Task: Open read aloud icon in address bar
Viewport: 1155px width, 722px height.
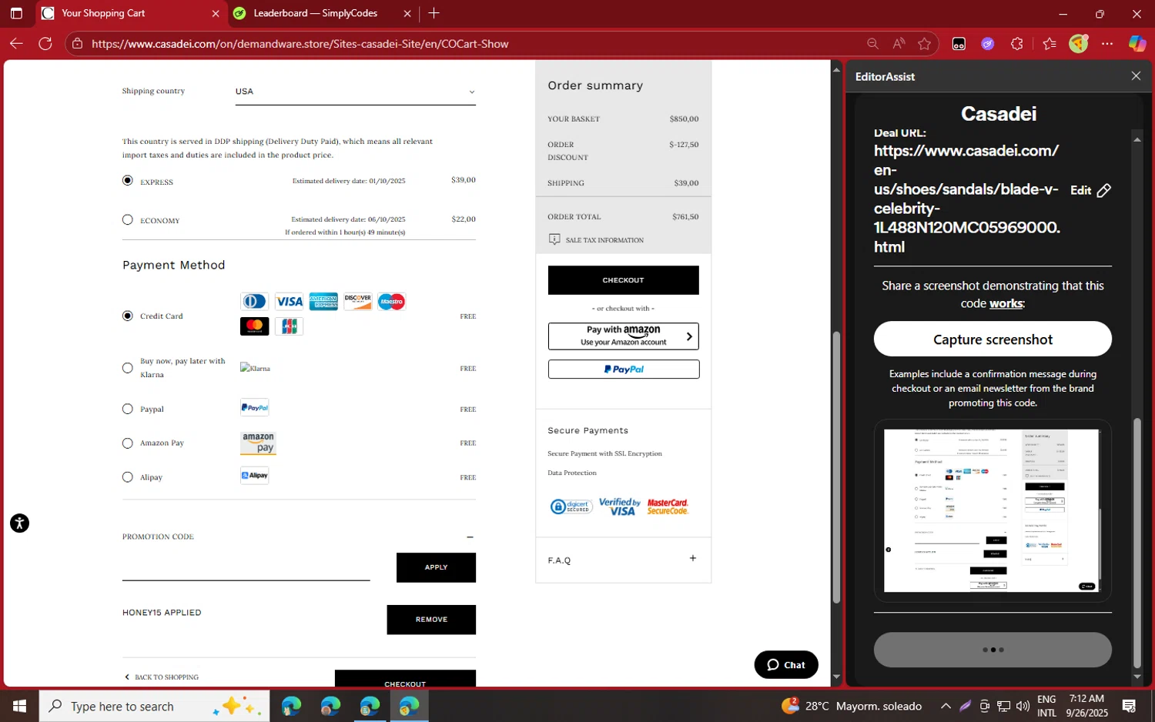Action: (899, 44)
